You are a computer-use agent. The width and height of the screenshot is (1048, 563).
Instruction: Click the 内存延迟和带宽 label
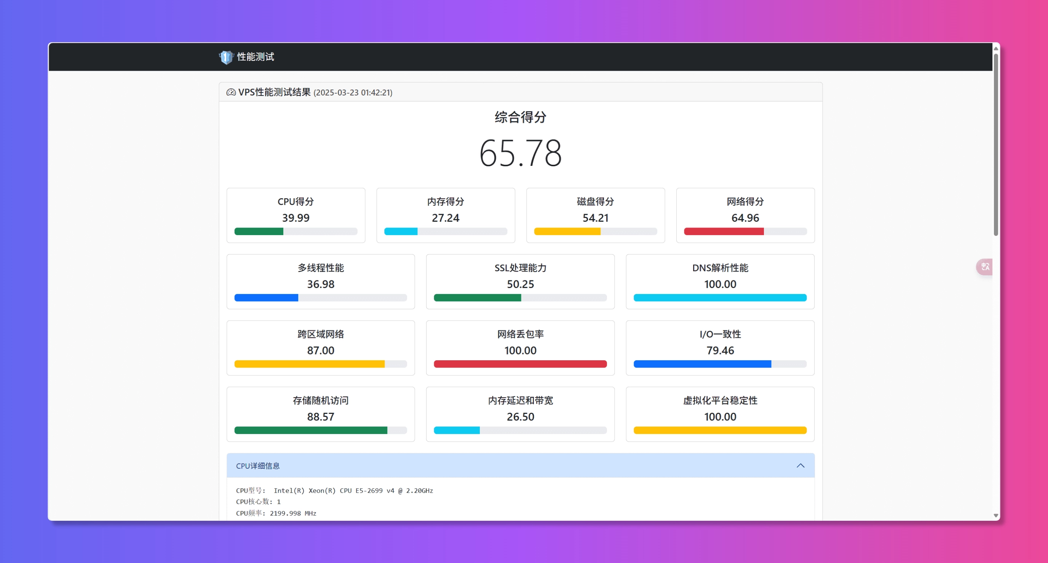tap(520, 401)
